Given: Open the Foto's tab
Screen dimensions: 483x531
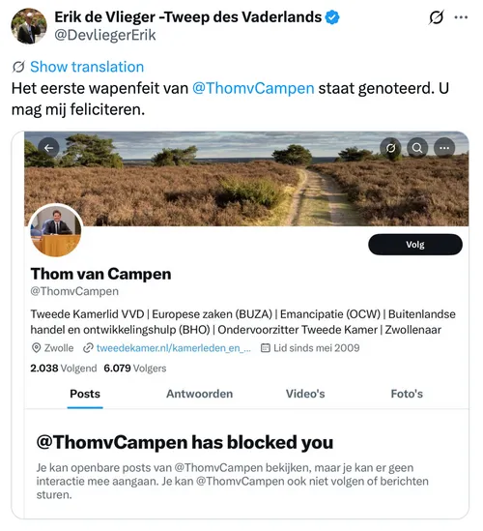Looking at the screenshot, I should tap(407, 394).
